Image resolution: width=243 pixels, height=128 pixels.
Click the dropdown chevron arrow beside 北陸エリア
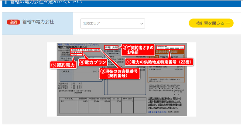(142, 24)
